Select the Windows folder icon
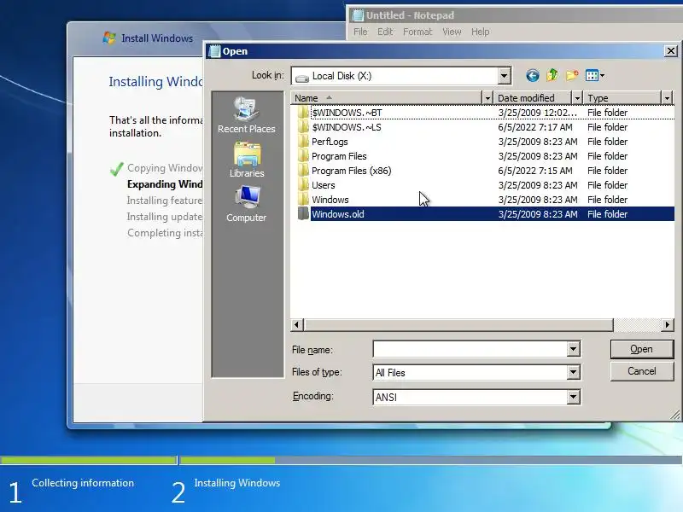 coord(303,200)
